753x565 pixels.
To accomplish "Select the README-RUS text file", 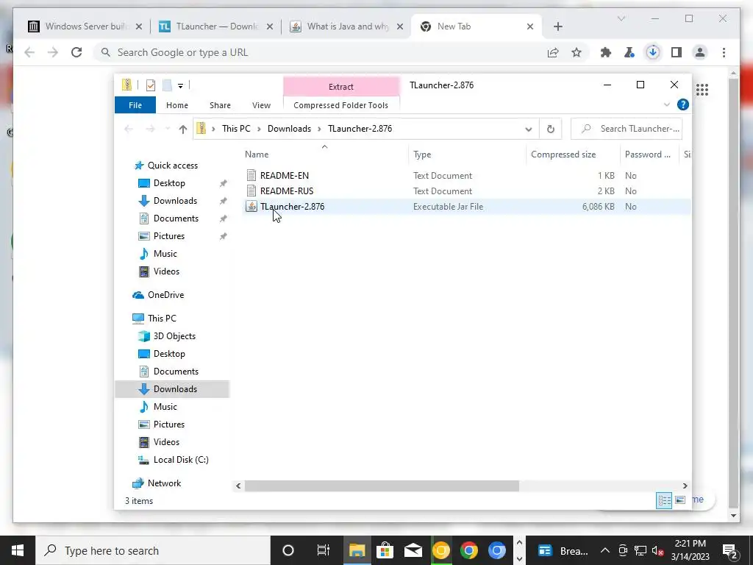I will point(287,191).
